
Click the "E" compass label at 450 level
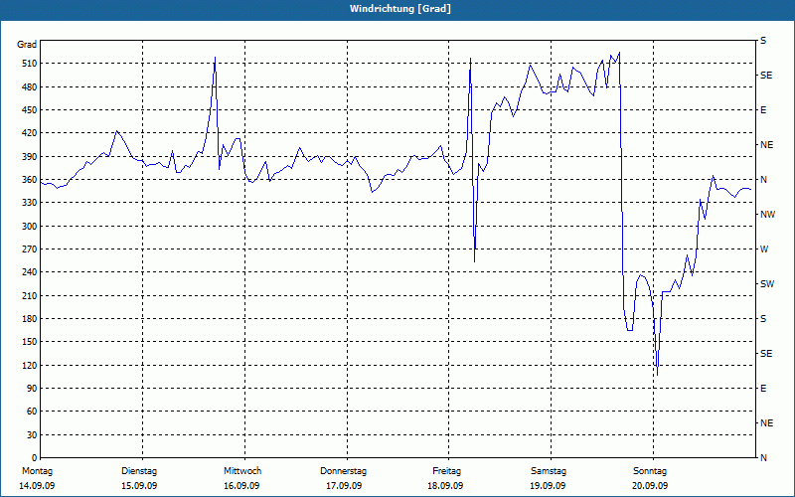coord(763,110)
